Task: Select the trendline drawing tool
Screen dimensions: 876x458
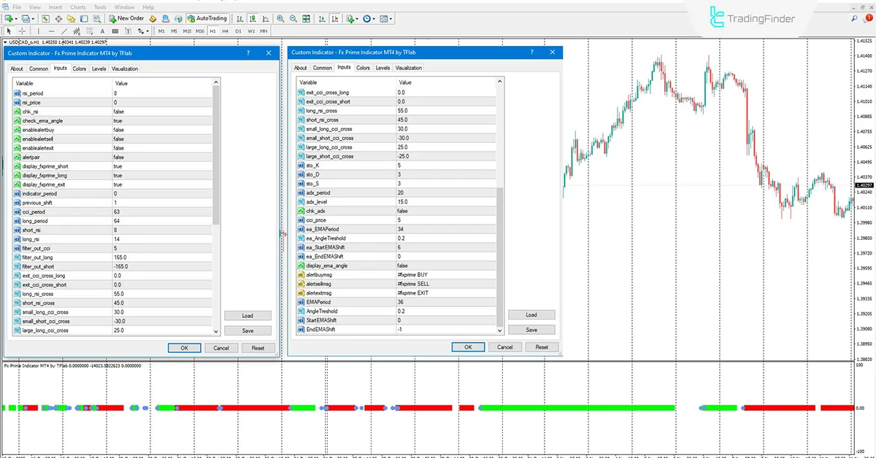Action: 65,31
